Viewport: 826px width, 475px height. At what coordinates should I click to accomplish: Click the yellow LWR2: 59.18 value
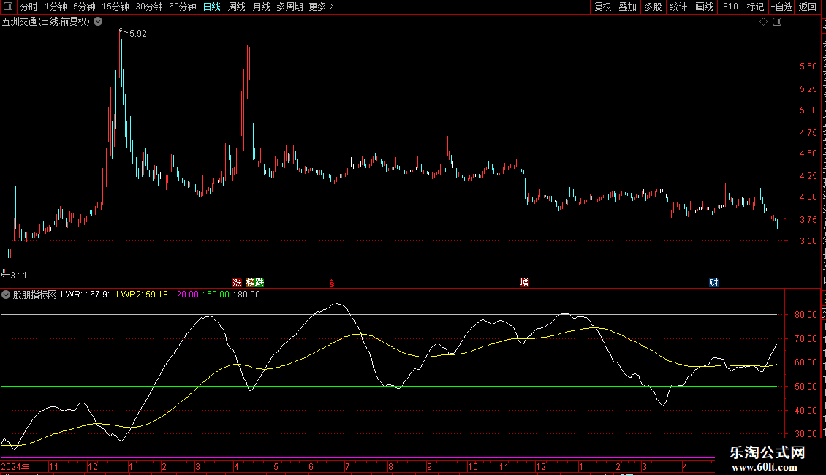click(x=143, y=294)
